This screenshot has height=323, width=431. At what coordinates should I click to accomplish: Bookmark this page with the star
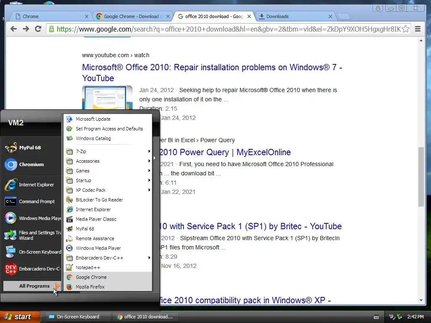[405, 29]
